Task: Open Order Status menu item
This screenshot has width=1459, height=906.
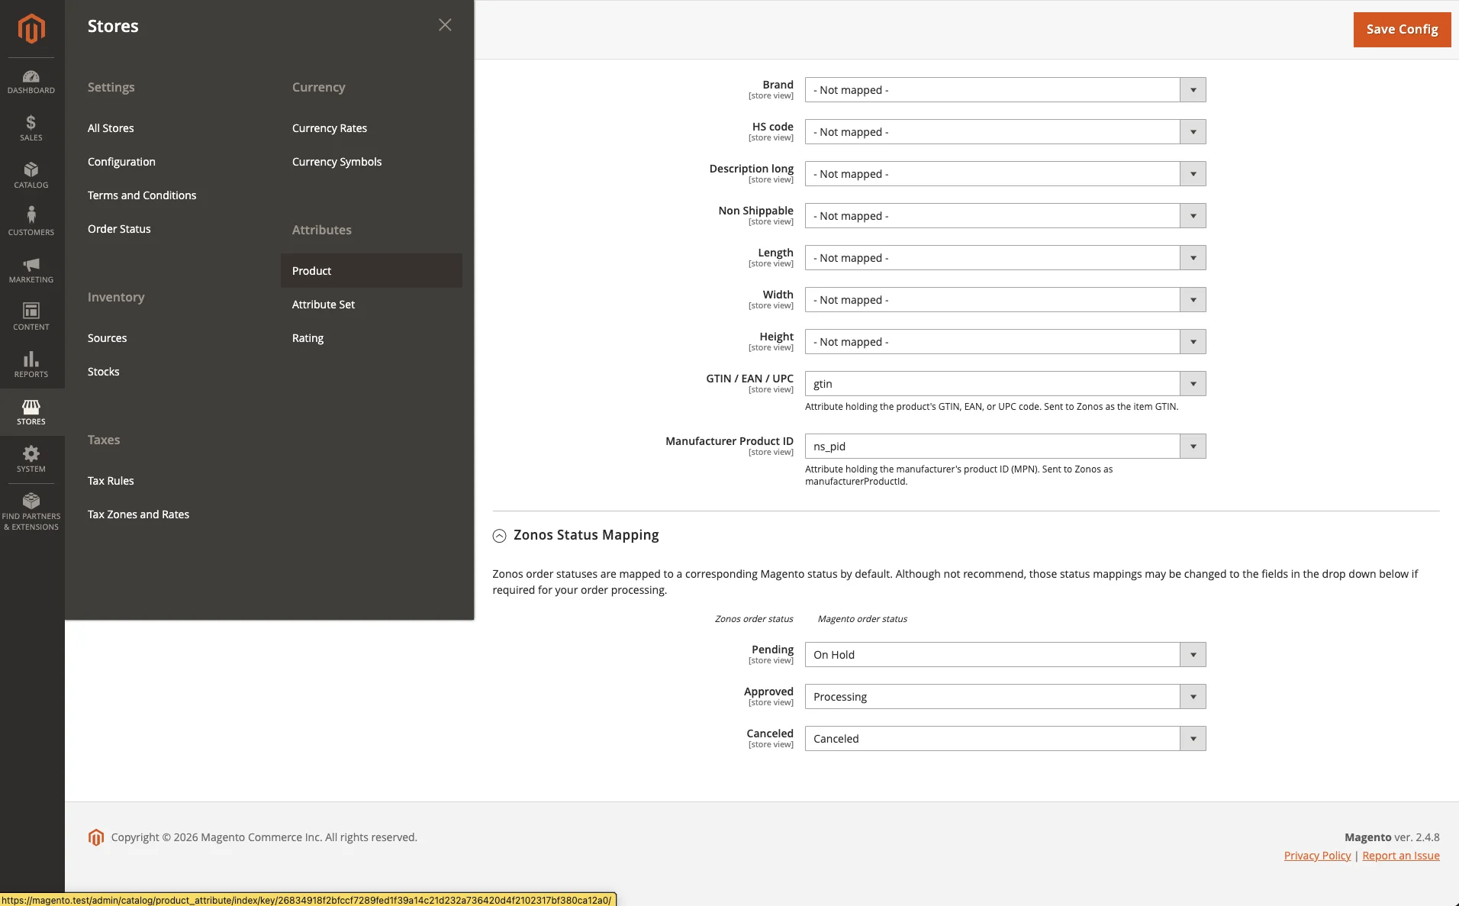Action: (x=119, y=229)
